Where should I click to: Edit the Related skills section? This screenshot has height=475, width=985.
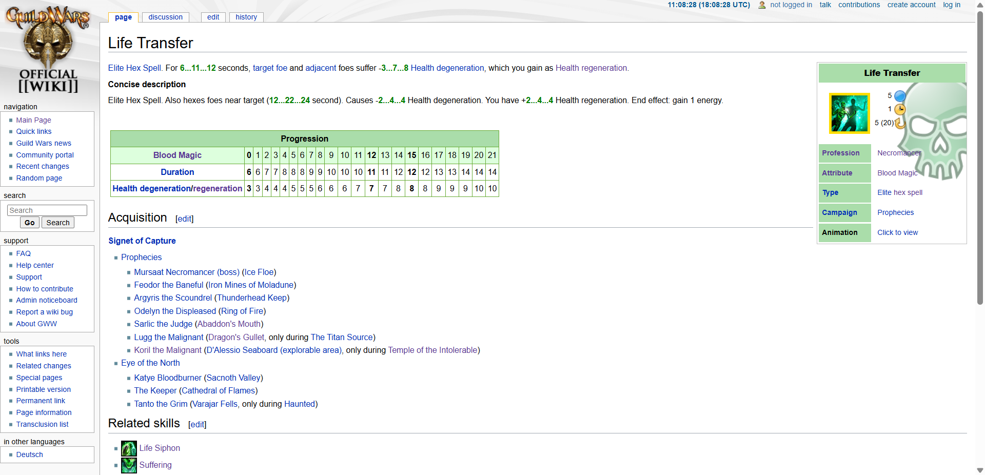point(198,424)
